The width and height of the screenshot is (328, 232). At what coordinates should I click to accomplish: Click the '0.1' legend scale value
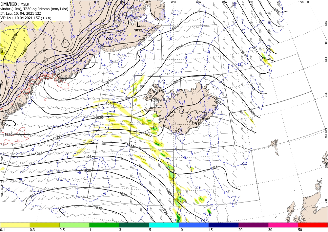click(2, 230)
